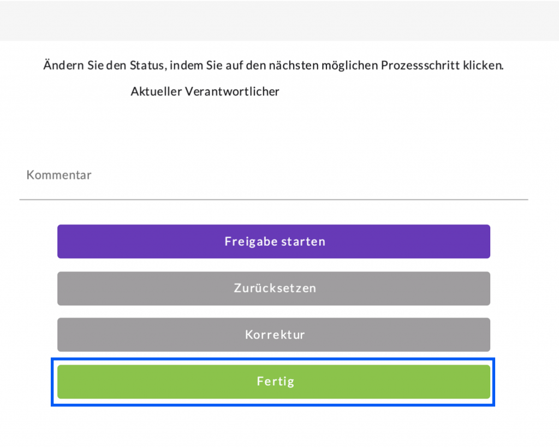This screenshot has height=448, width=559.
Task: Click the Kommentar placeholder text
Action: pyautogui.click(x=59, y=175)
